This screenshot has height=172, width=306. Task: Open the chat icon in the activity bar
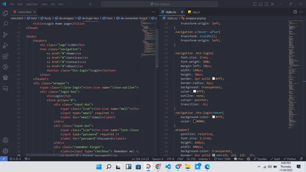pos(5,88)
